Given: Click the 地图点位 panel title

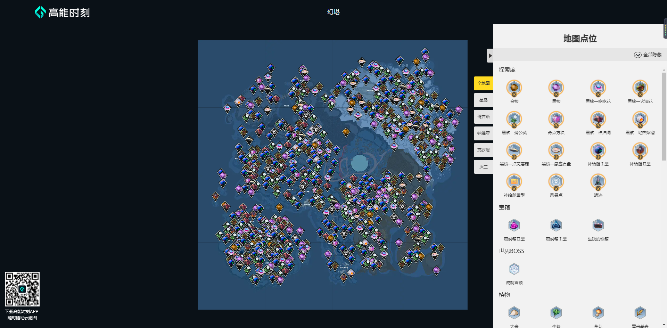Looking at the screenshot, I should tap(580, 39).
